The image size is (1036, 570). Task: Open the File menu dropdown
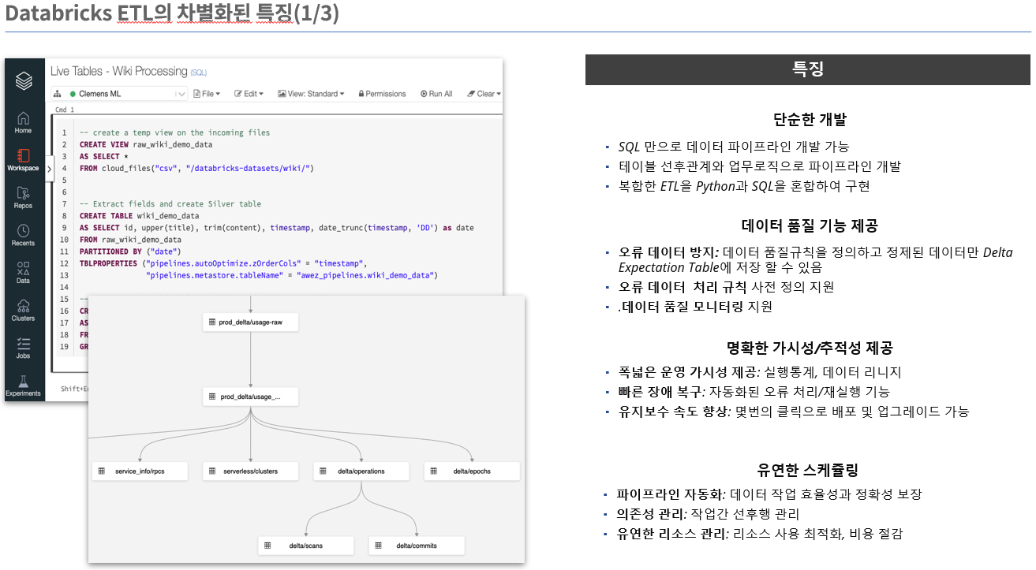point(207,94)
